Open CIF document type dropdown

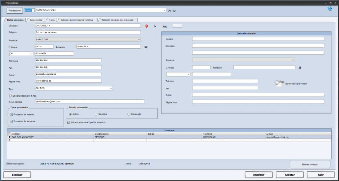coord(31,54)
